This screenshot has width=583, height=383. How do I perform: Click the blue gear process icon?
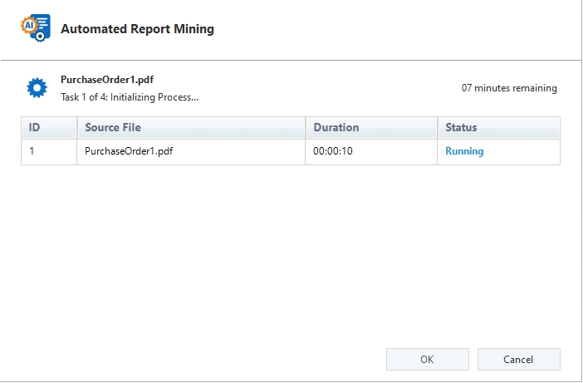pos(37,88)
